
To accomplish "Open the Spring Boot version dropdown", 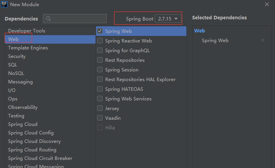I will 168,19.
